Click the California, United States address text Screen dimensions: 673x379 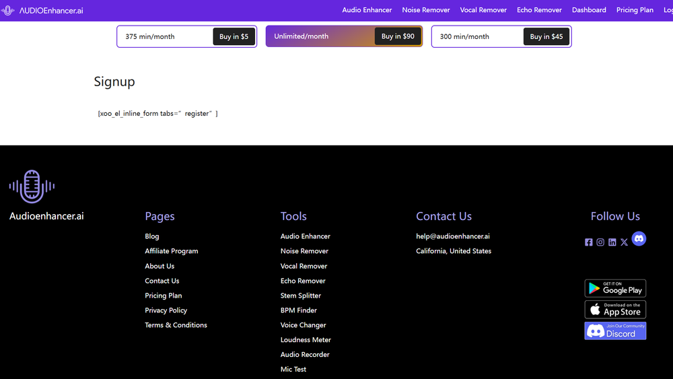[453, 251]
